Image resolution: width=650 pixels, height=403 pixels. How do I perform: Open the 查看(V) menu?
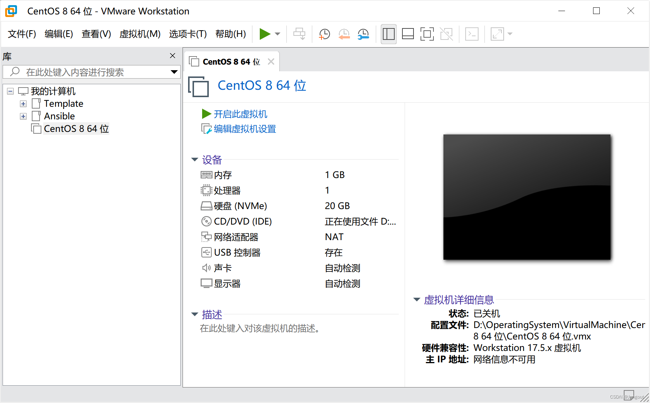(96, 34)
